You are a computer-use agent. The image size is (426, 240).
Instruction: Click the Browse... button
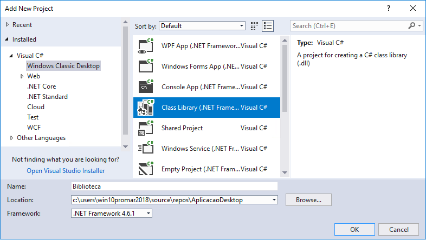[308, 200]
